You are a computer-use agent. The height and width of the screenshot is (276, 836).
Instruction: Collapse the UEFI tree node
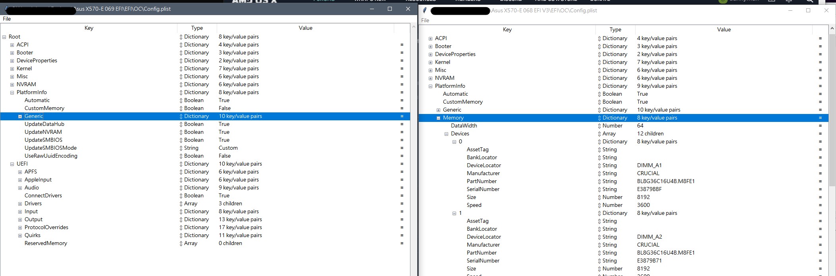(x=12, y=164)
